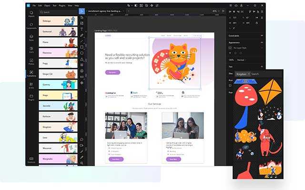Open the zoom percentage dropdown
Screen dimensions: 305x190
(216, 11)
